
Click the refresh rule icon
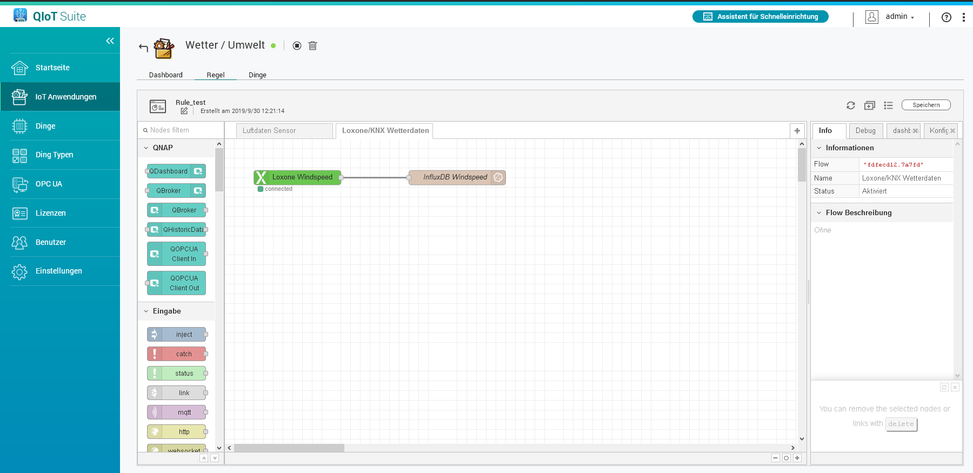tap(851, 105)
